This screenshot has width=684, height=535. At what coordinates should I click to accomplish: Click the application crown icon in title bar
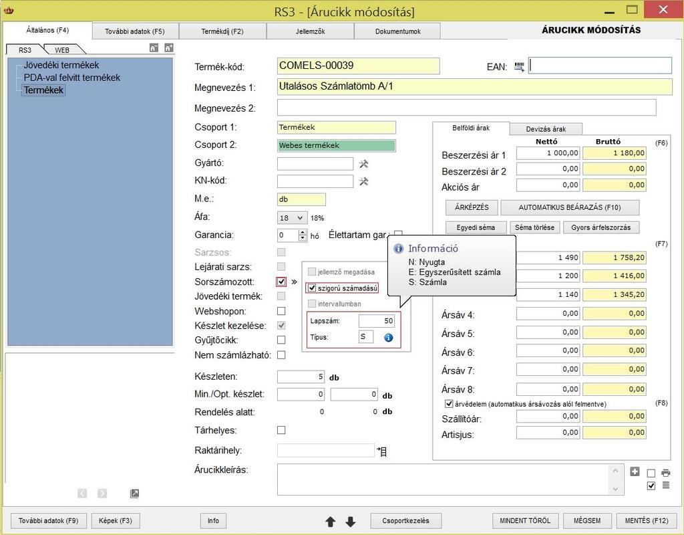(x=8, y=11)
